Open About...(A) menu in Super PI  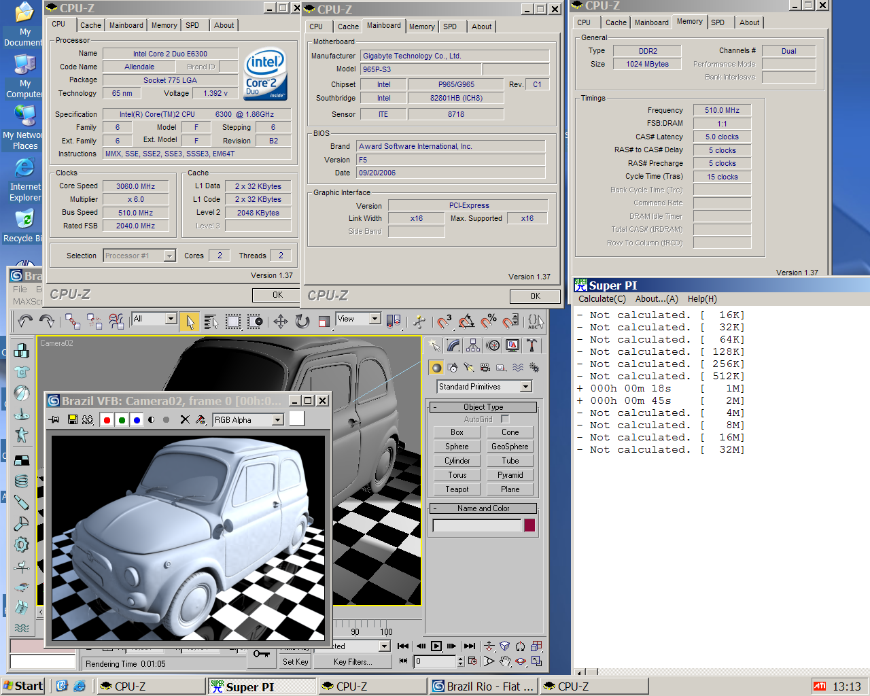[x=657, y=299]
